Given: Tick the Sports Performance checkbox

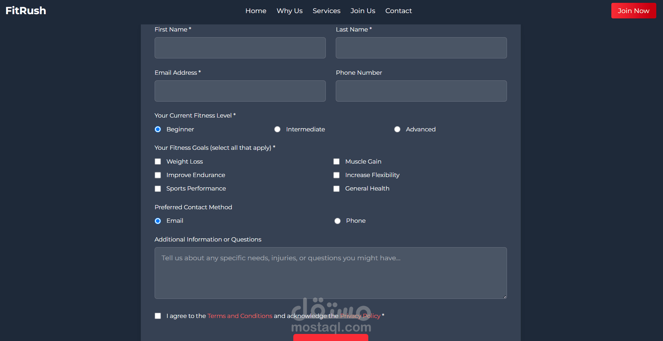Looking at the screenshot, I should (158, 189).
